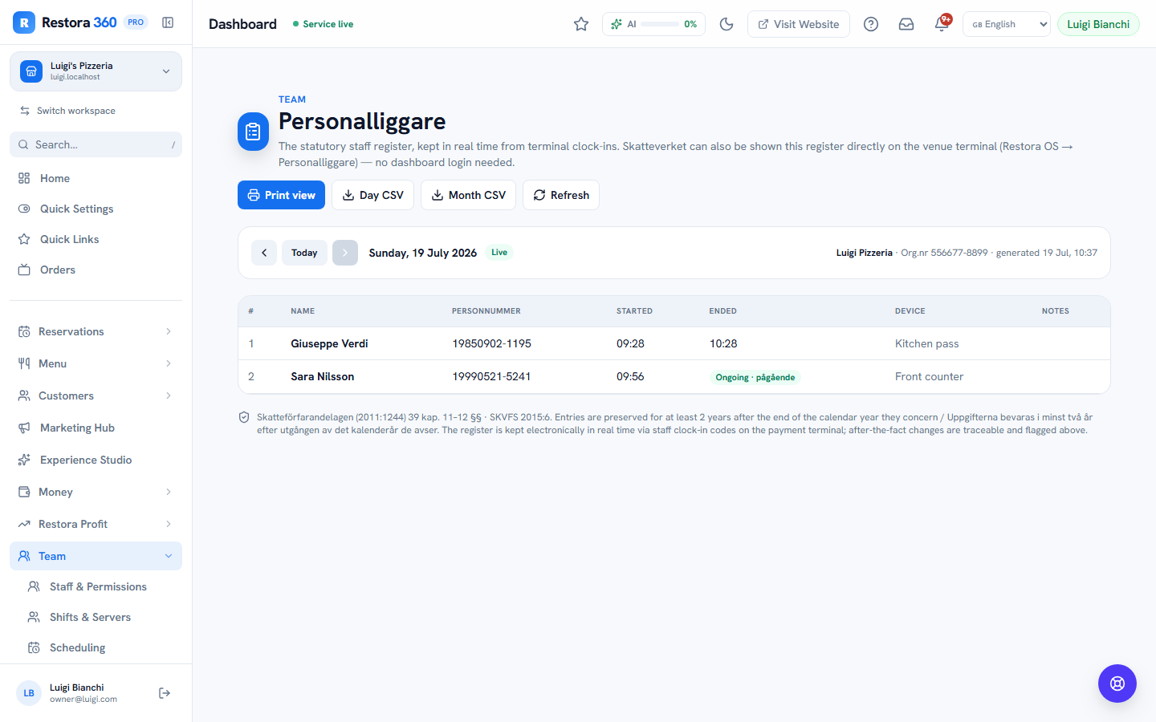Expand Reservations menu chevron
Screen dimensions: 1156x722
point(169,331)
